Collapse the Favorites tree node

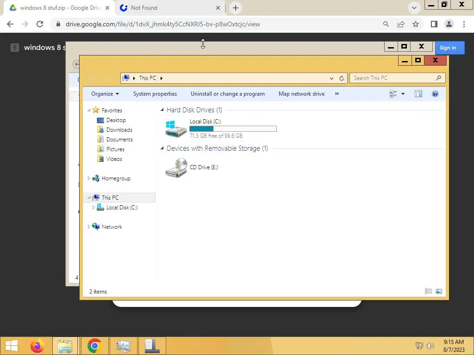[x=89, y=110]
